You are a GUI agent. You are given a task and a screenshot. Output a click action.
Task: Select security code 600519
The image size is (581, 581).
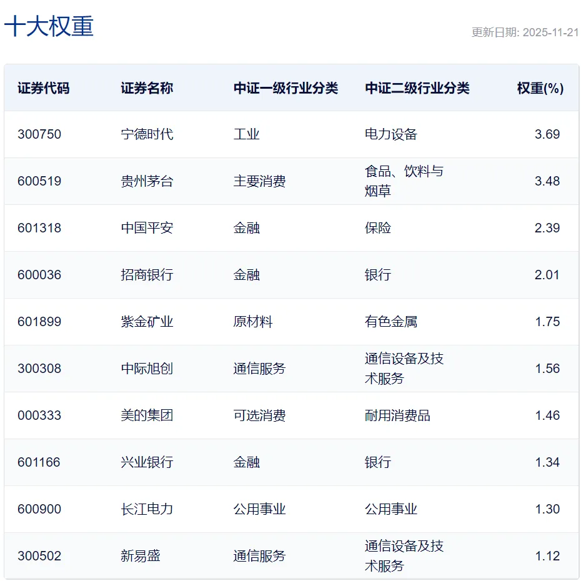click(x=39, y=181)
